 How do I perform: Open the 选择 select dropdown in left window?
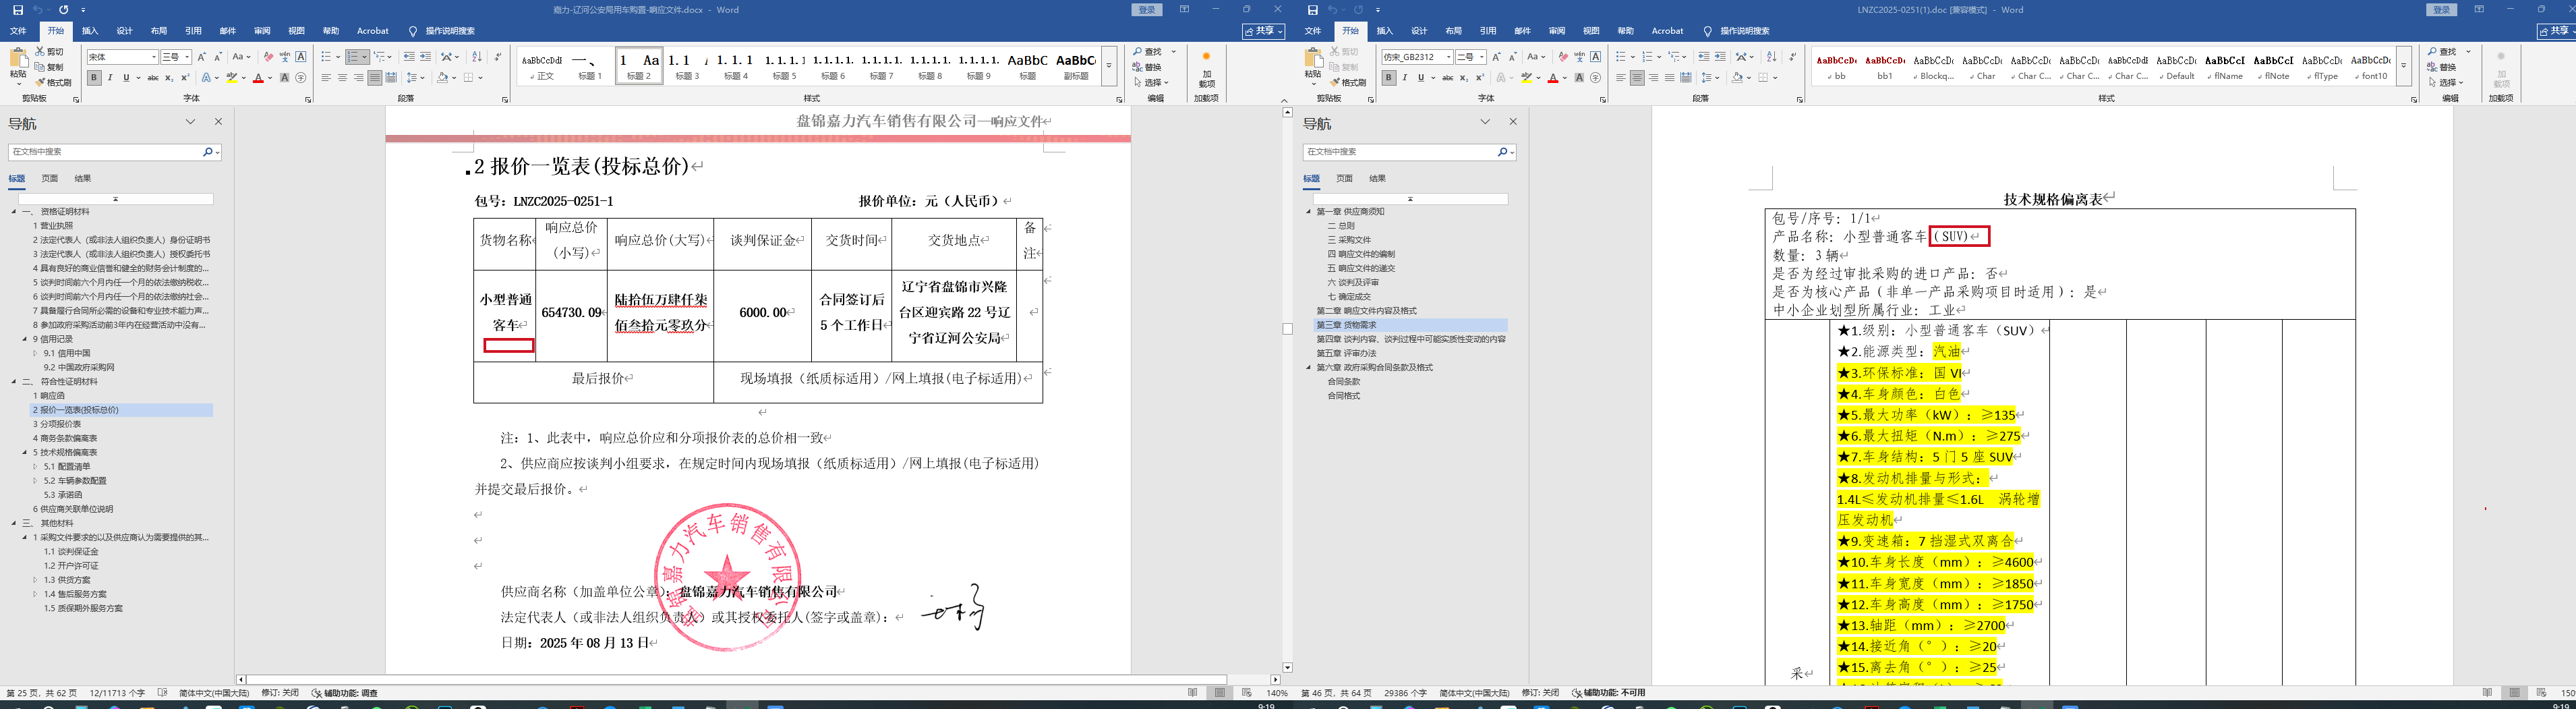tap(1152, 82)
